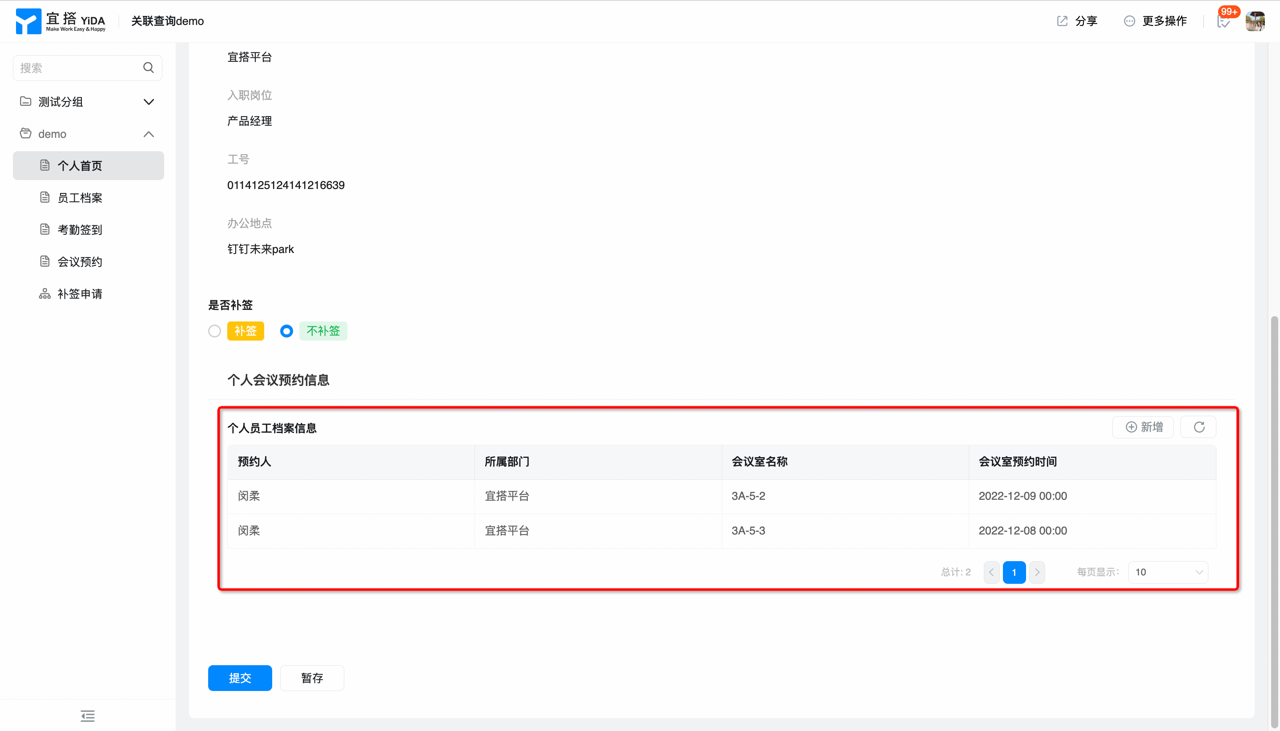Screen dimensions: 1280x731
Task: Collapse the demo group chevron
Action: click(149, 134)
